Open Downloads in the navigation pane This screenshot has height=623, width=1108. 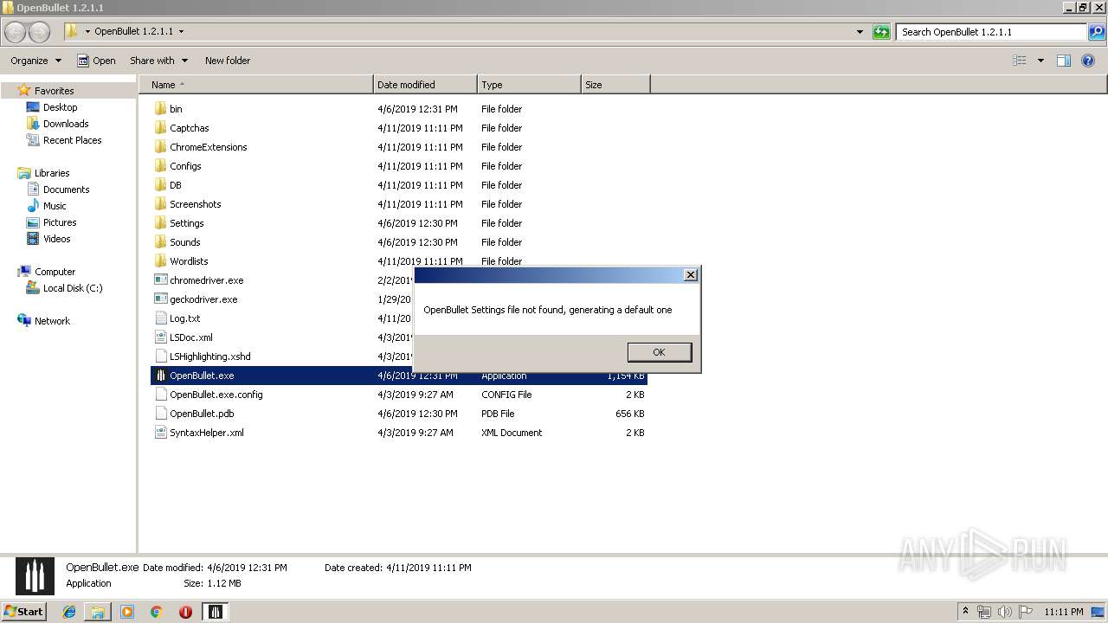coord(66,124)
